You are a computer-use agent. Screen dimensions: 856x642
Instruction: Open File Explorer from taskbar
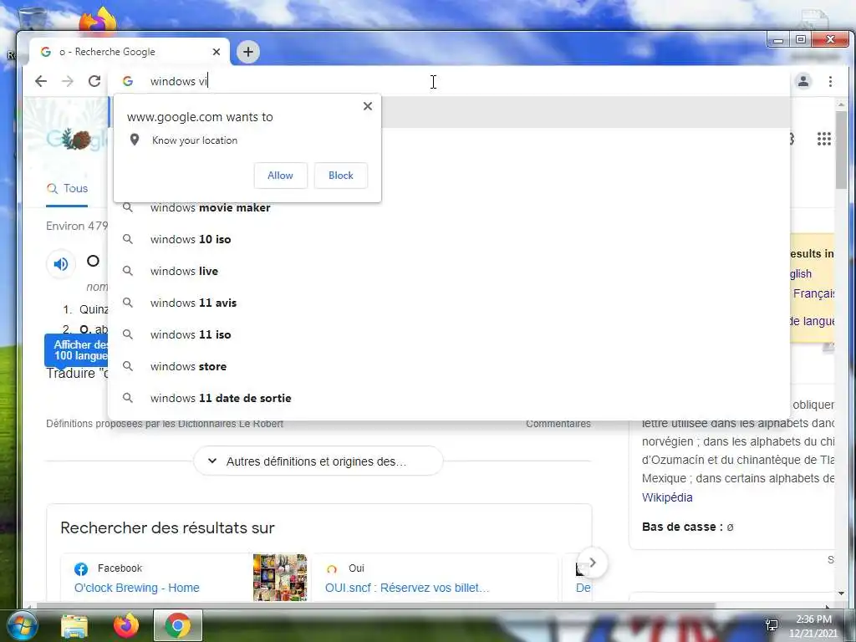coord(74,626)
